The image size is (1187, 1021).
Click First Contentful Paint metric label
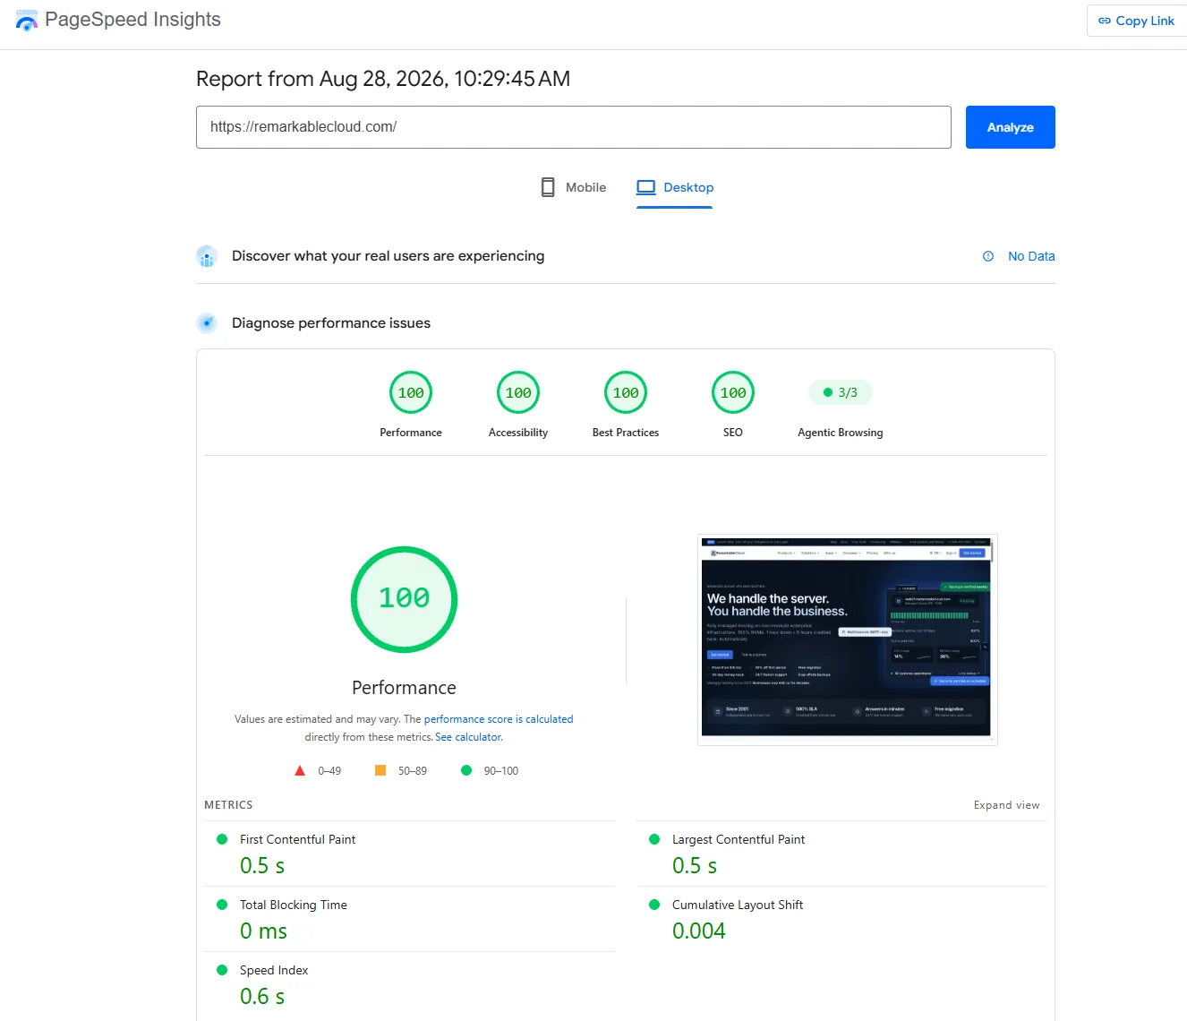298,839
